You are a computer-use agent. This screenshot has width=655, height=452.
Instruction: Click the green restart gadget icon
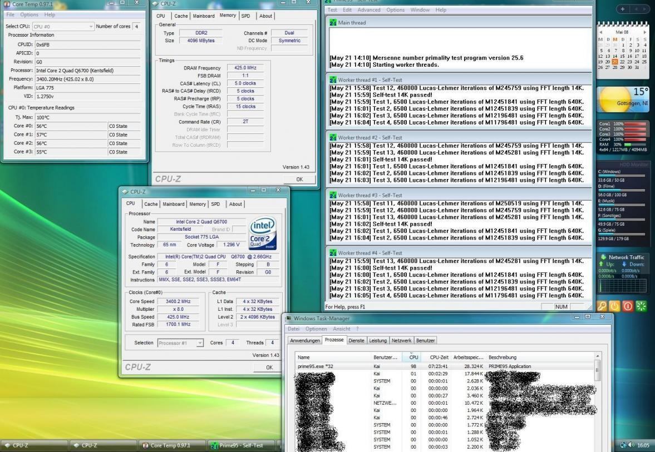(641, 306)
